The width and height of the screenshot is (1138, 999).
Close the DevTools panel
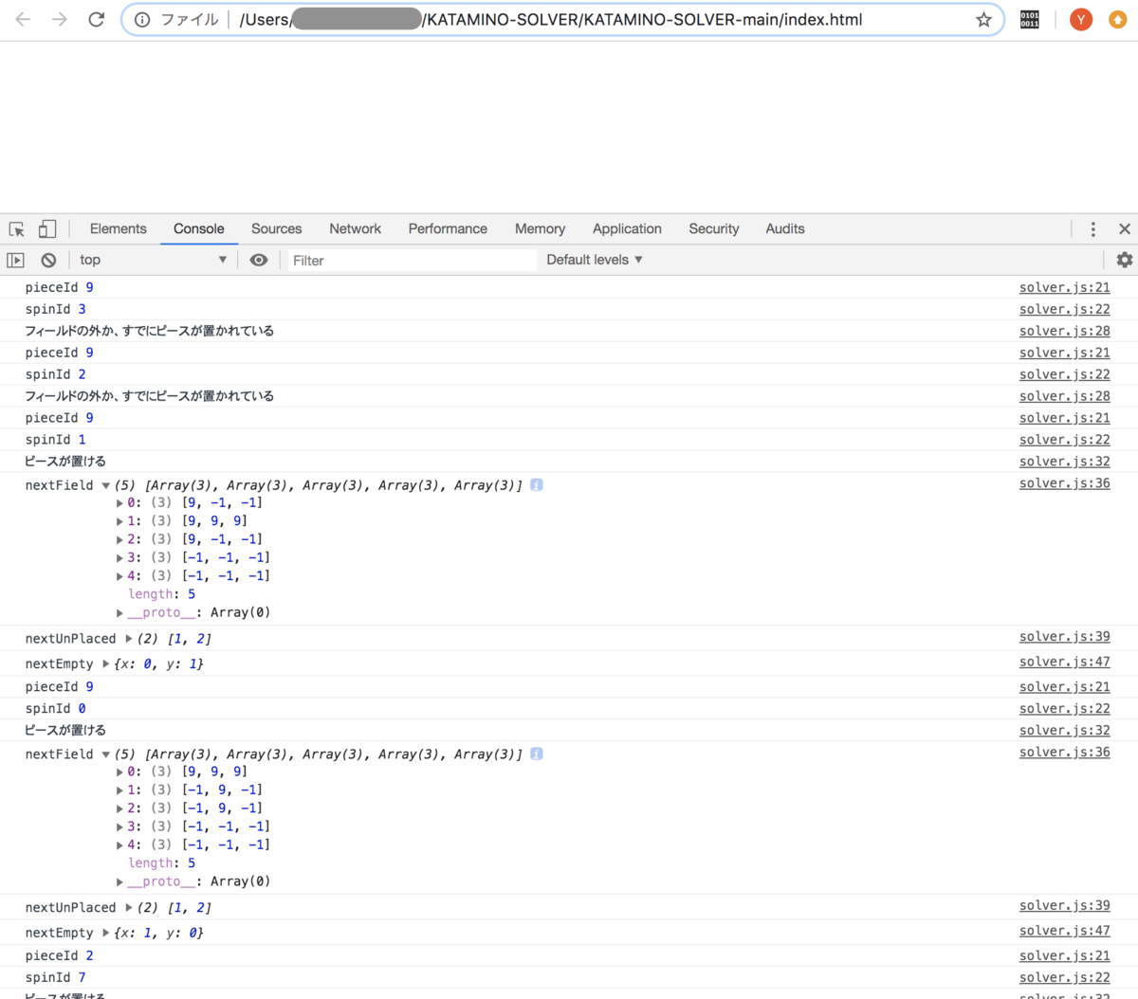pos(1124,229)
